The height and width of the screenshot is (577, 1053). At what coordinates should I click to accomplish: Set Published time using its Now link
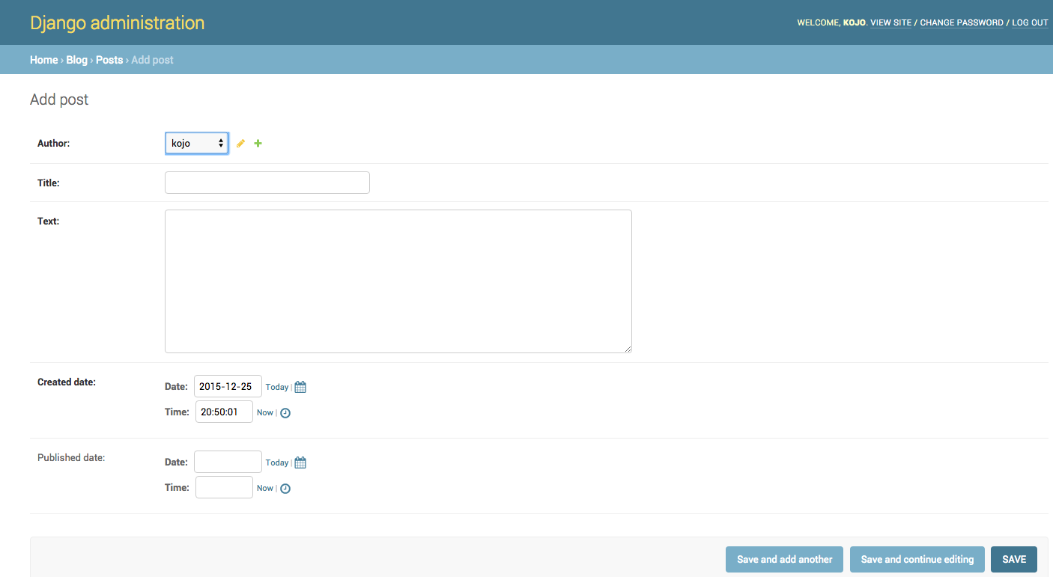click(x=264, y=488)
